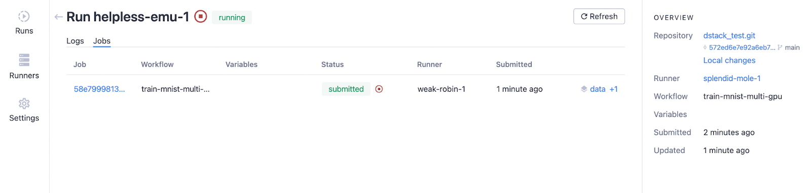Screen dimensions: 811x193
Task: Open the Runs section icon
Action: pyautogui.click(x=24, y=16)
